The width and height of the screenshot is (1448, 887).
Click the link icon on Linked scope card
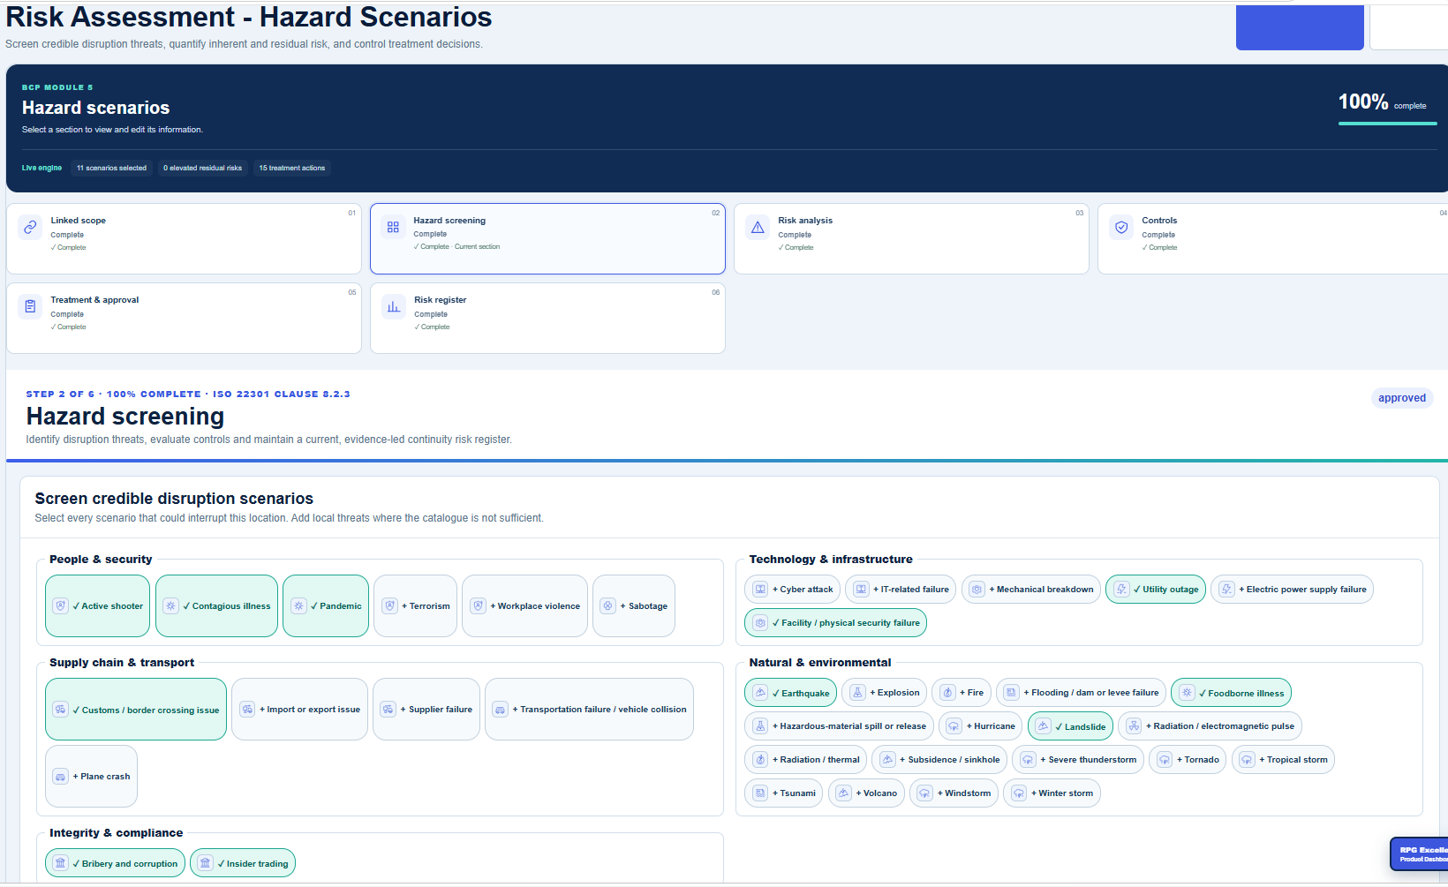point(30,227)
